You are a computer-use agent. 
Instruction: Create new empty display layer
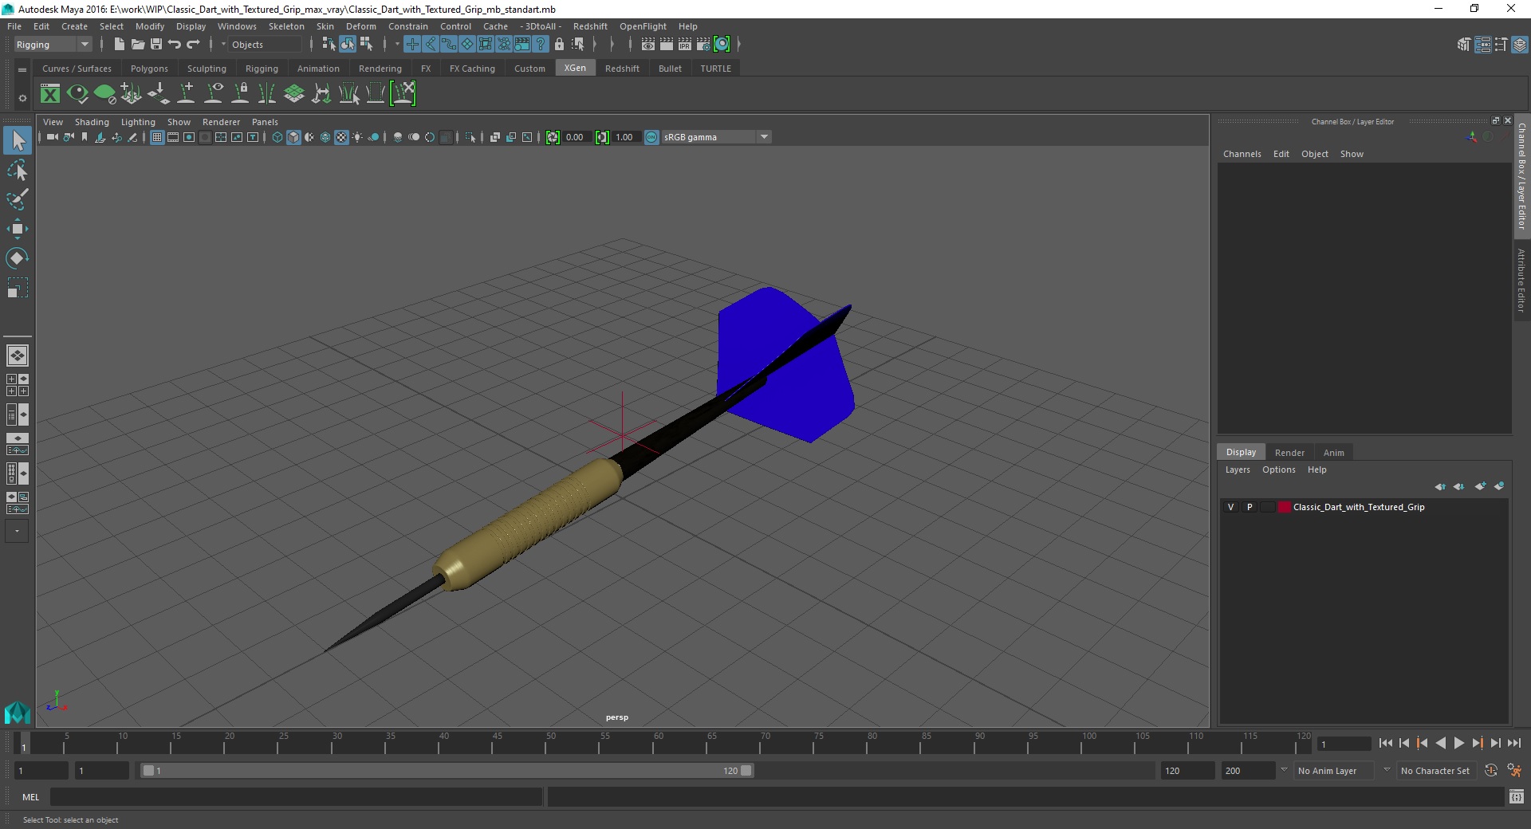coord(1481,486)
